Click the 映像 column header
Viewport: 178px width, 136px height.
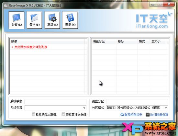47,41
